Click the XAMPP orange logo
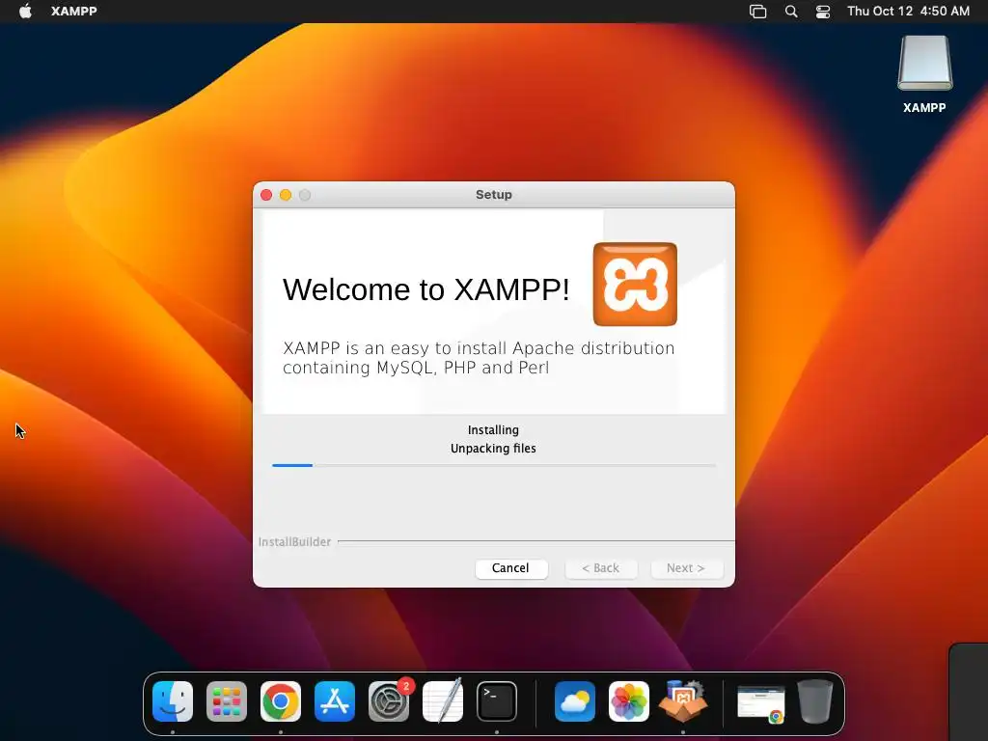Screen dimensions: 988x741 pyautogui.click(x=635, y=285)
